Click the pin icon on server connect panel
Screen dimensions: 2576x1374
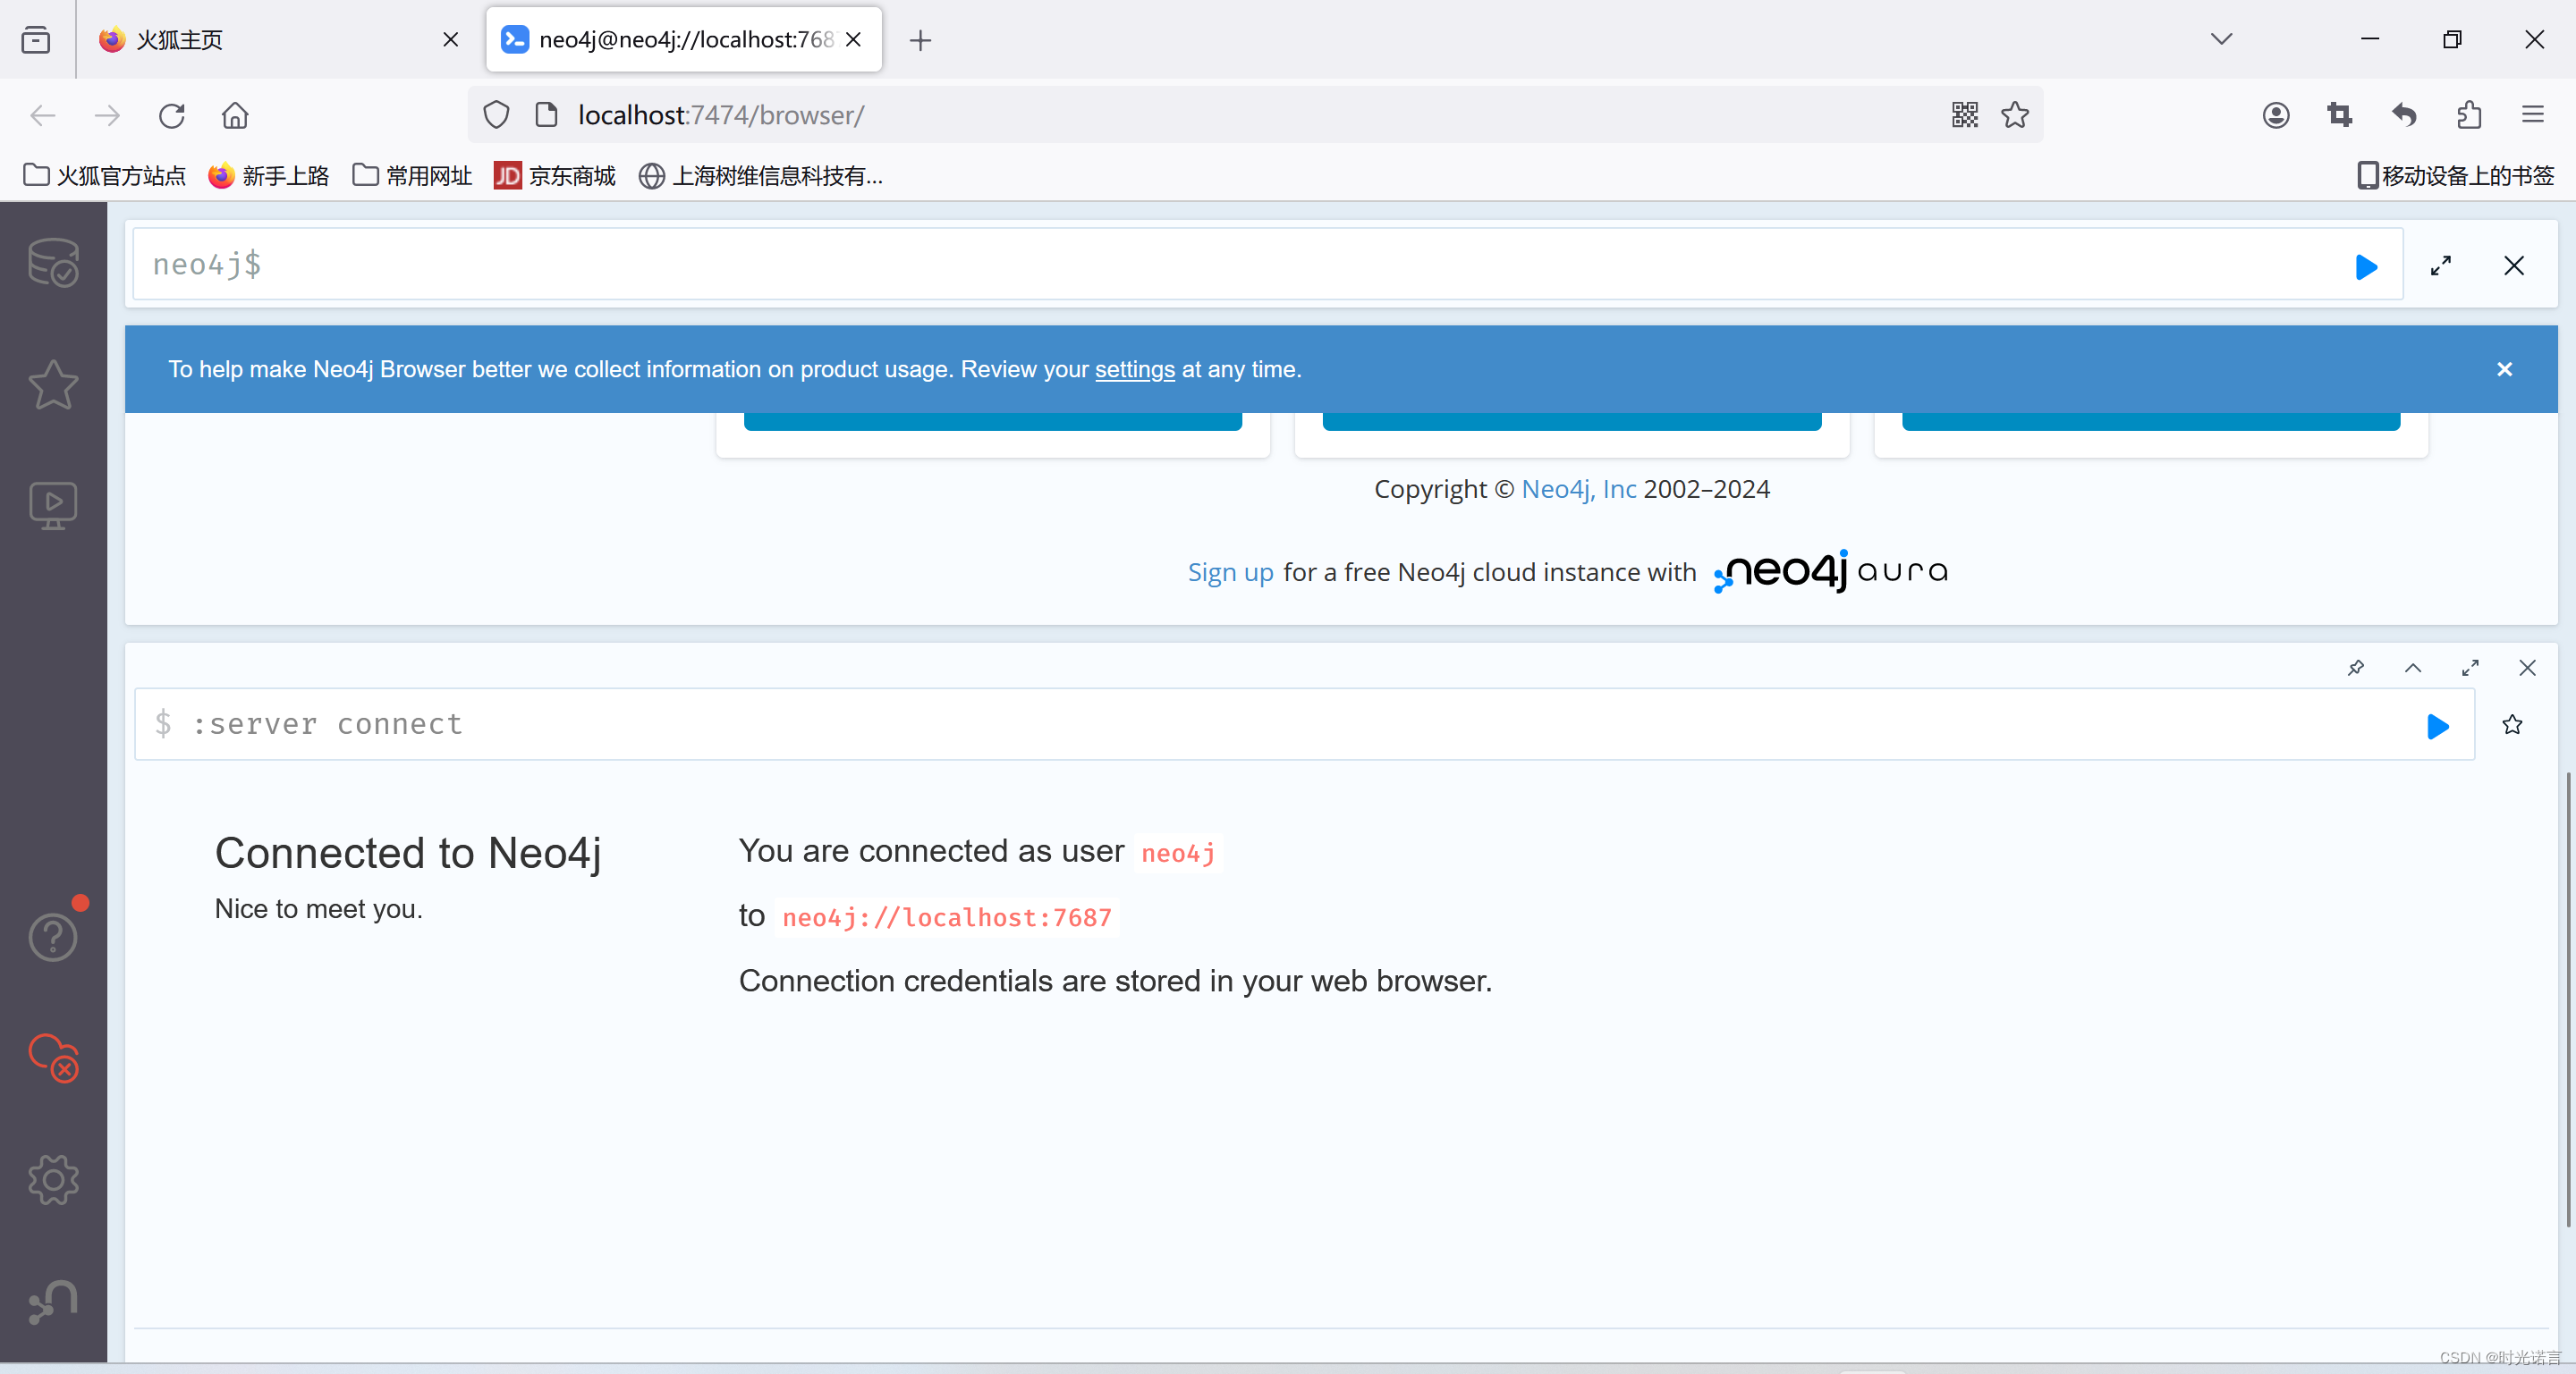pyautogui.click(x=2356, y=668)
